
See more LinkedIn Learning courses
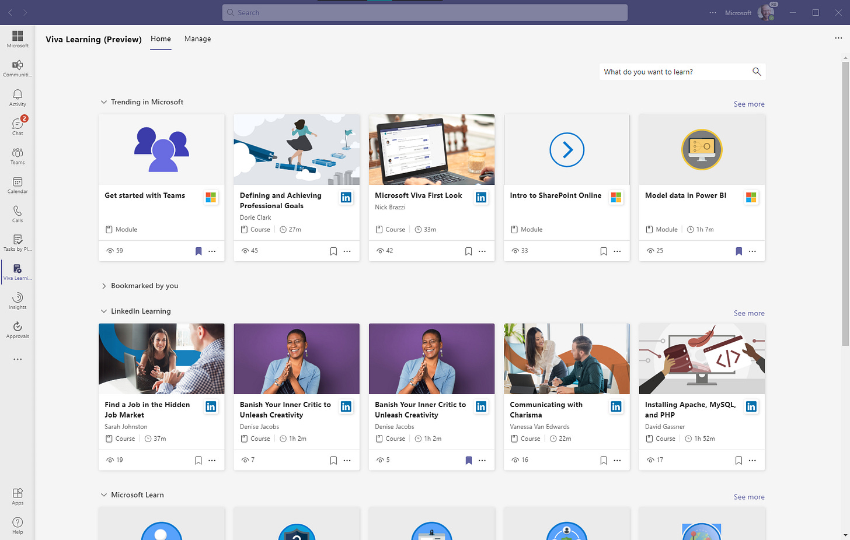tap(749, 313)
